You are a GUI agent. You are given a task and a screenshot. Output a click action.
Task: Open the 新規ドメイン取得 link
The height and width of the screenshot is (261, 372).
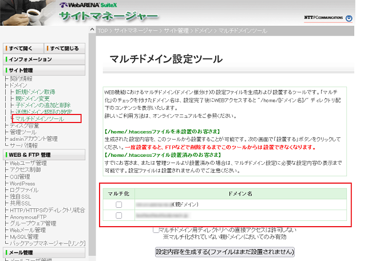[35, 92]
